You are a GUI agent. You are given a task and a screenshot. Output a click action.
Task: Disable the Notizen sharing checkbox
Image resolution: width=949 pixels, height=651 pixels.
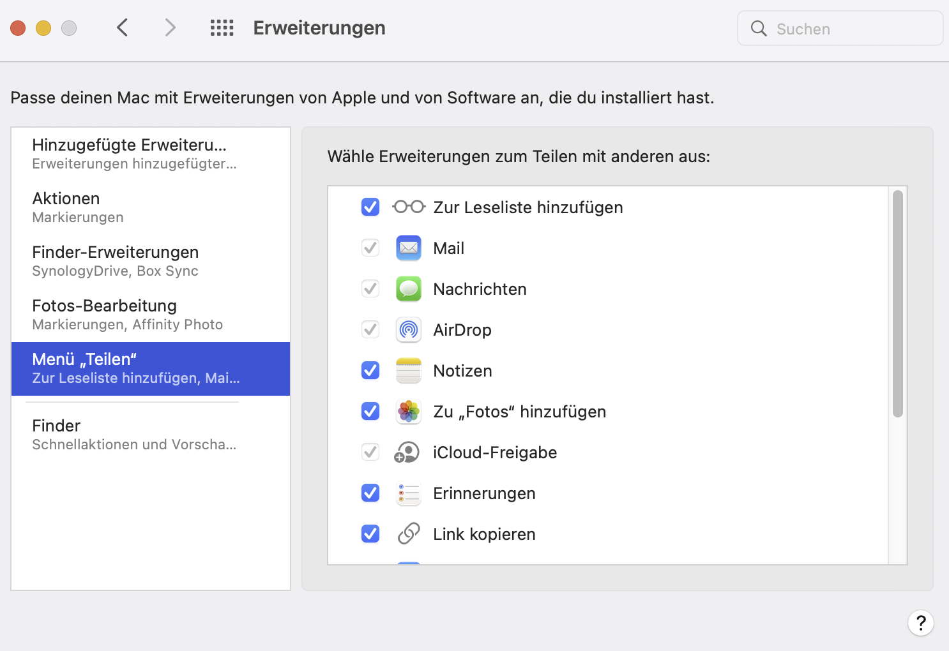coord(370,371)
